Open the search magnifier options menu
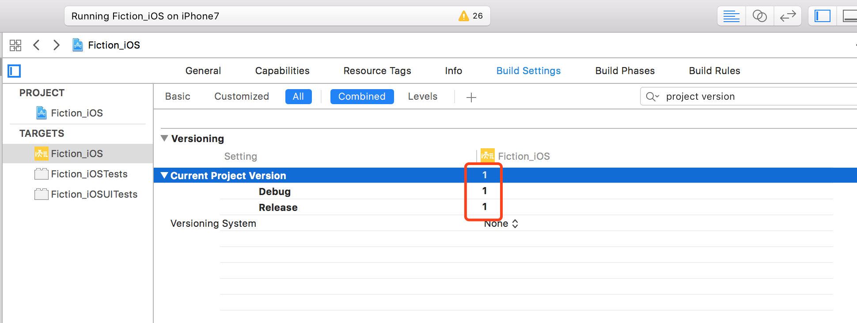Viewport: 857px width, 323px height. (652, 97)
